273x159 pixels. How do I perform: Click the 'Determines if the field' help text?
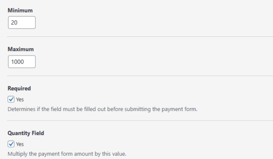click(x=102, y=109)
